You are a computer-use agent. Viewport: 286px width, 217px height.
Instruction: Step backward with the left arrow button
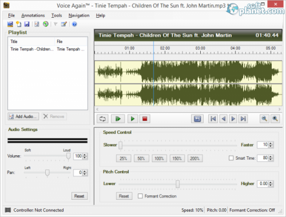click(x=224, y=119)
